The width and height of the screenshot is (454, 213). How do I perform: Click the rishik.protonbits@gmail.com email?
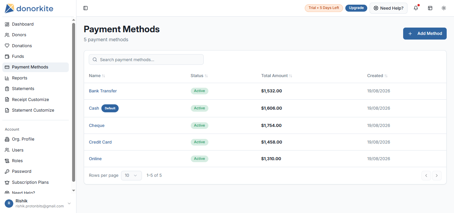40,206
